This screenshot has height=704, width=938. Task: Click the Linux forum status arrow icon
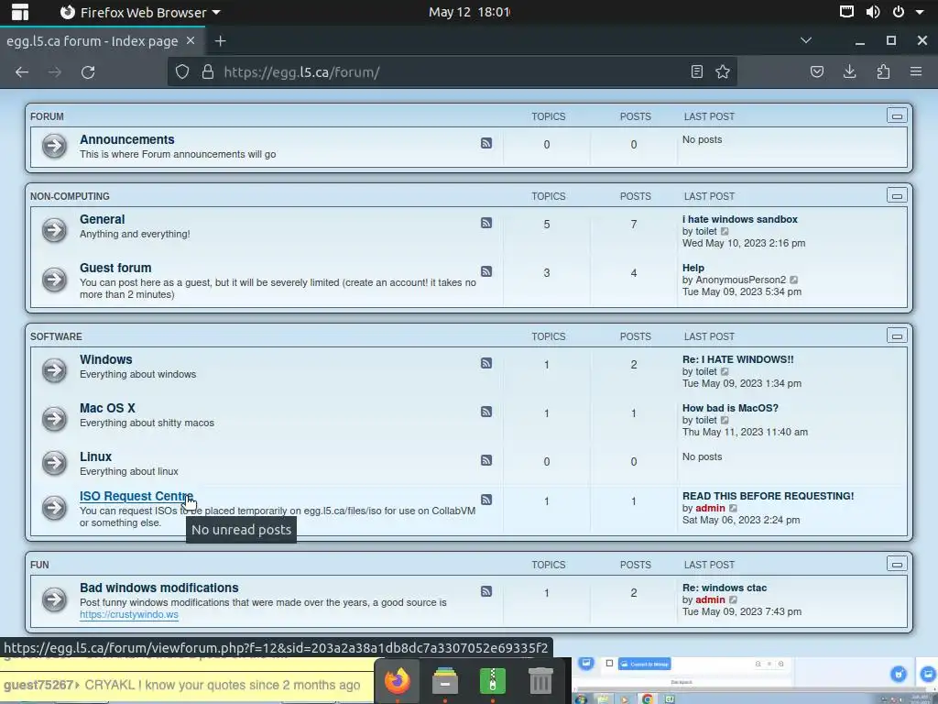(54, 463)
